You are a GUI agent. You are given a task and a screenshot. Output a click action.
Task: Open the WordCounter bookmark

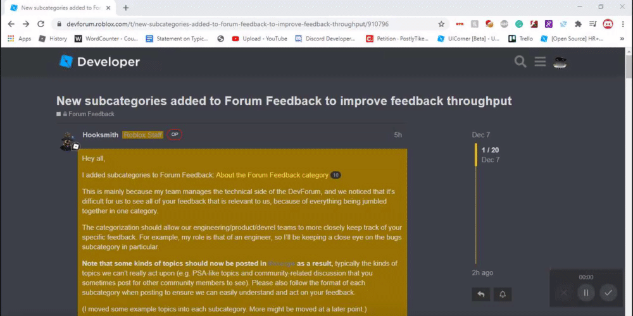[106, 39]
